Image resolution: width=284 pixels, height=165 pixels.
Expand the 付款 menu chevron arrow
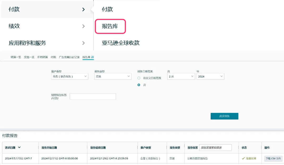pos(83,9)
